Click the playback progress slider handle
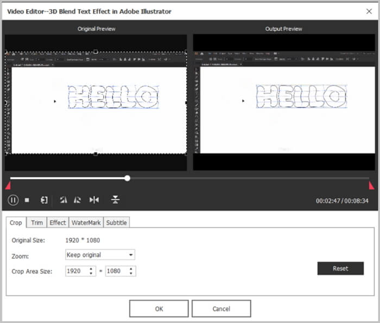This screenshot has width=380, height=323. [x=127, y=178]
